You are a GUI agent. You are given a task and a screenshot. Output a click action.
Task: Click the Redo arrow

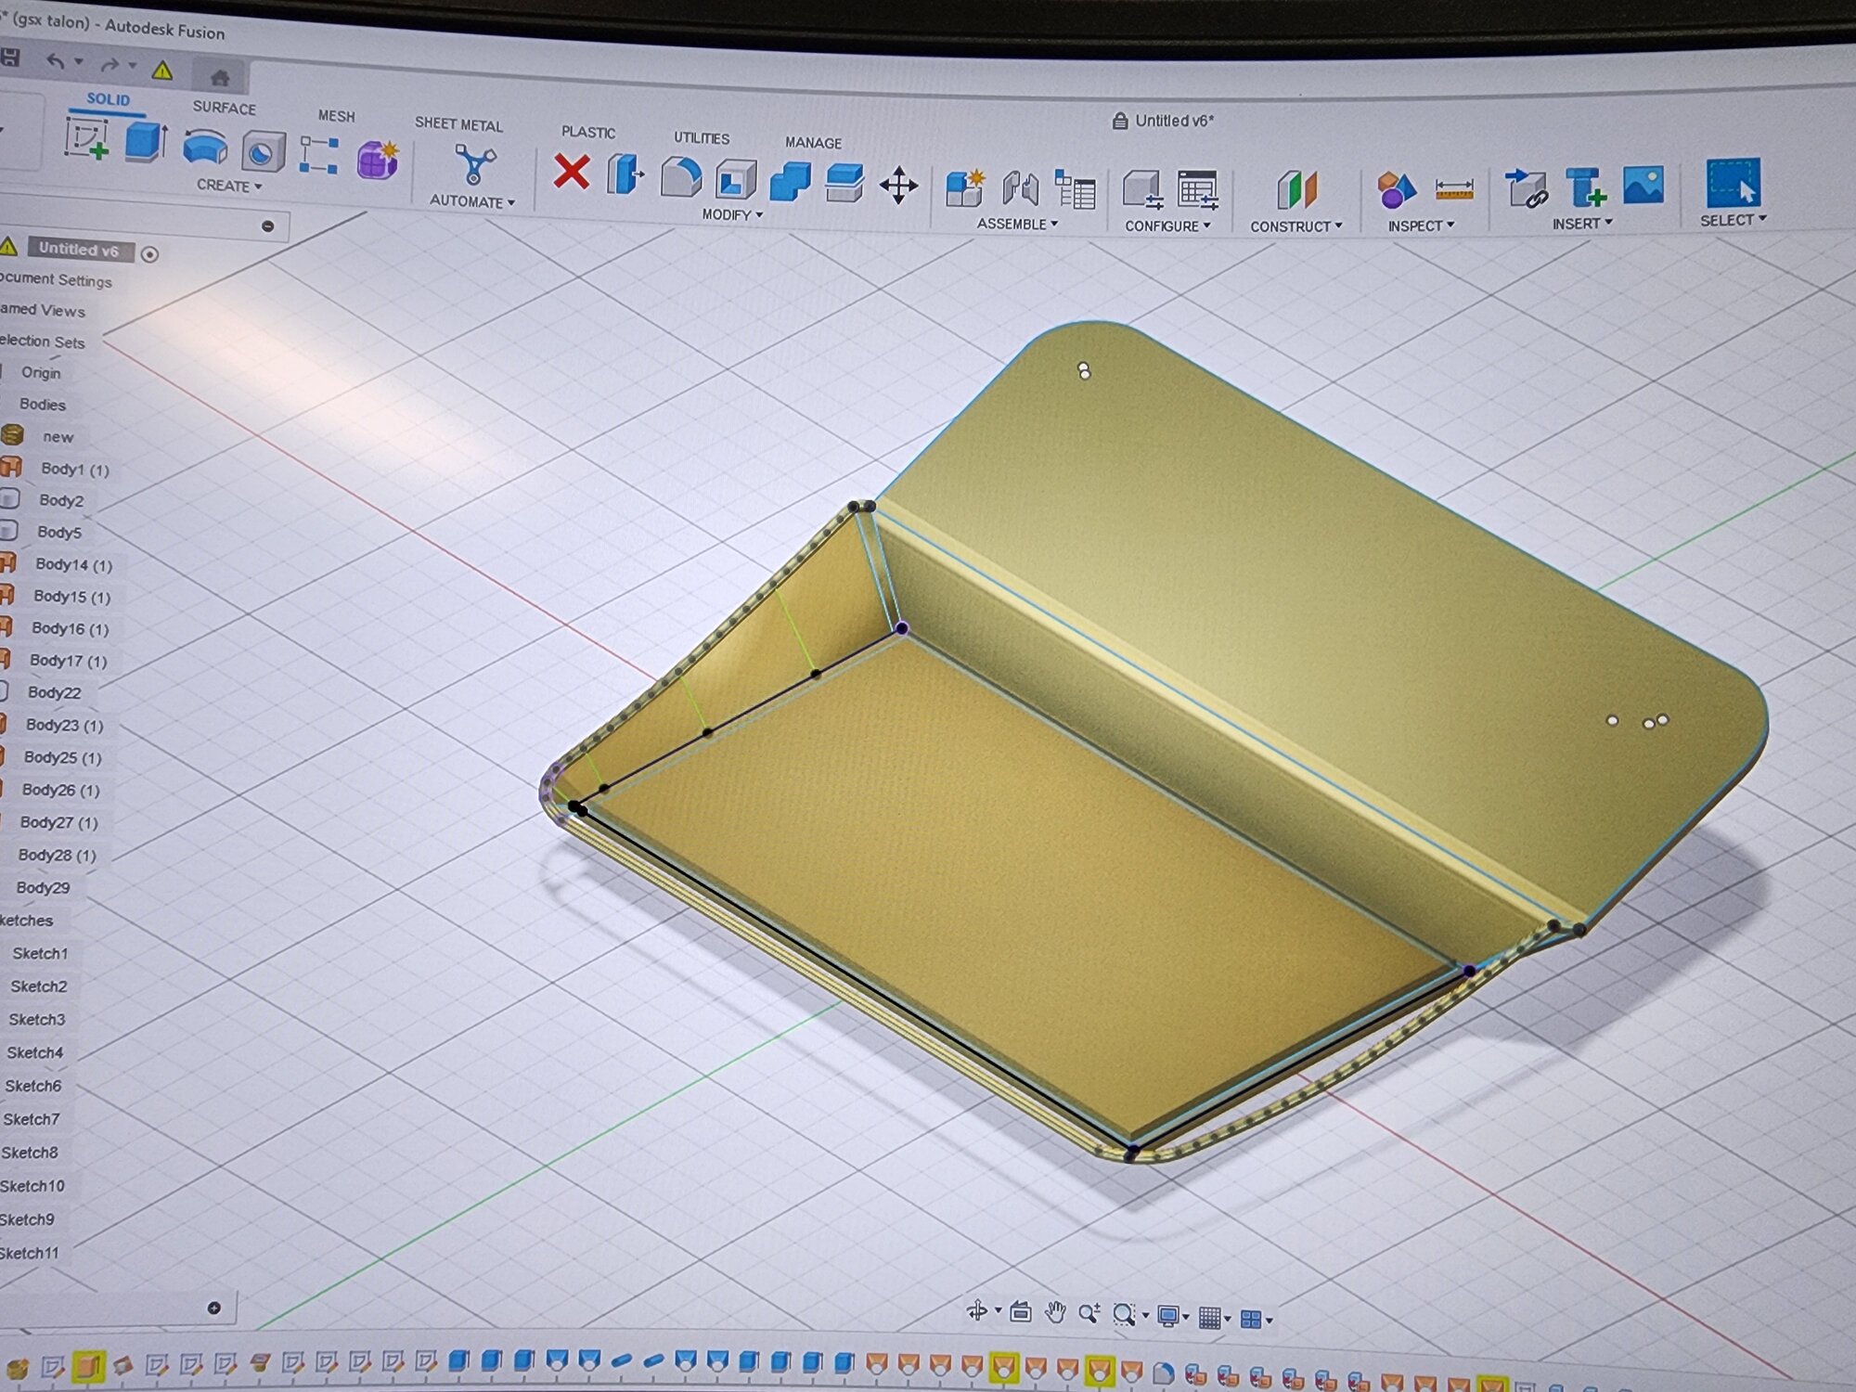(x=110, y=65)
